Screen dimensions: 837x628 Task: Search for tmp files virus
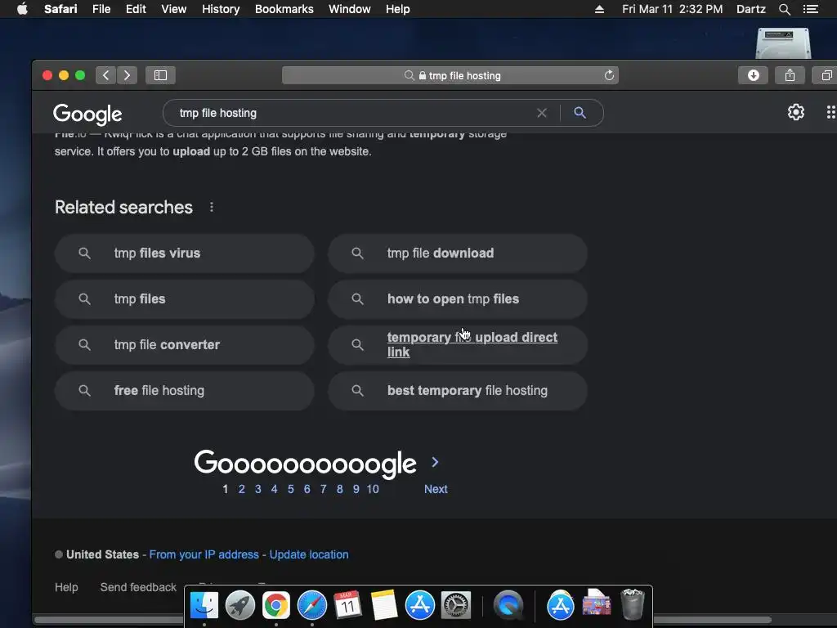click(184, 253)
